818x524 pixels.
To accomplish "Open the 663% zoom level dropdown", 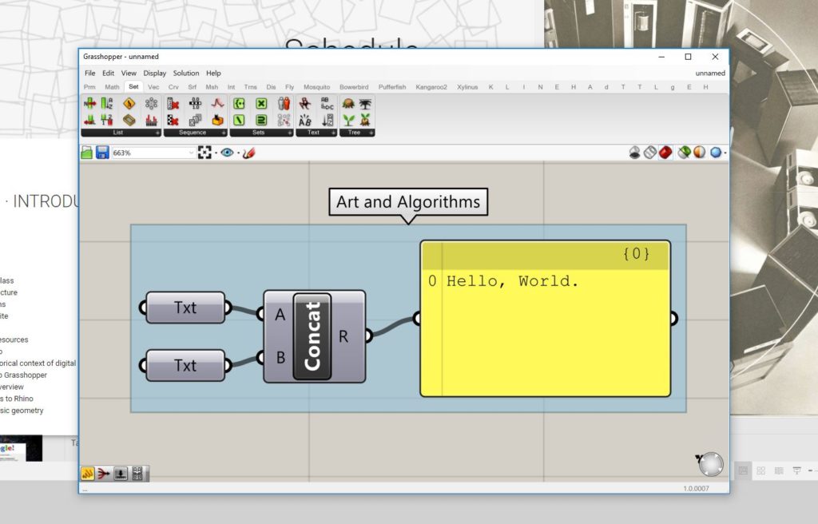I will point(191,153).
